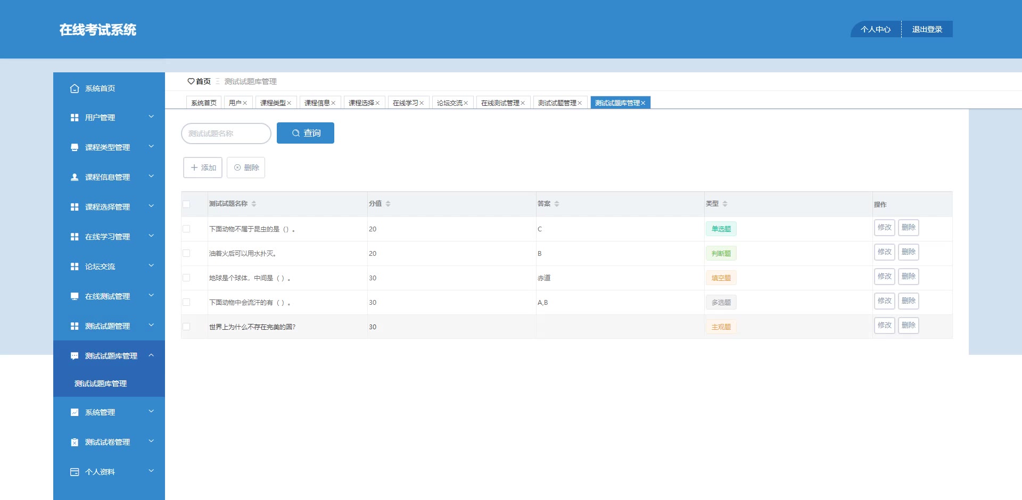Expand the 在线学习管理 menu chevron
The width and height of the screenshot is (1022, 500).
pos(151,236)
